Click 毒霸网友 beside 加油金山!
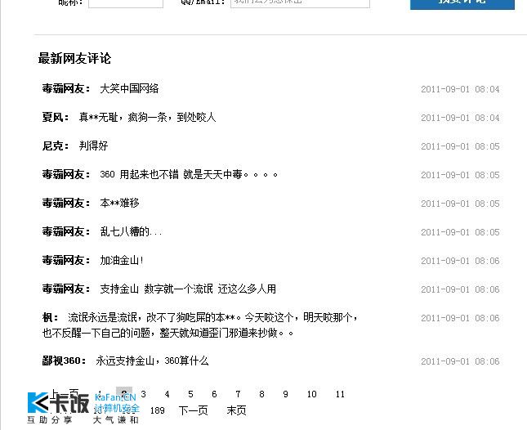Image resolution: width=527 pixels, height=430 pixels. pos(63,260)
